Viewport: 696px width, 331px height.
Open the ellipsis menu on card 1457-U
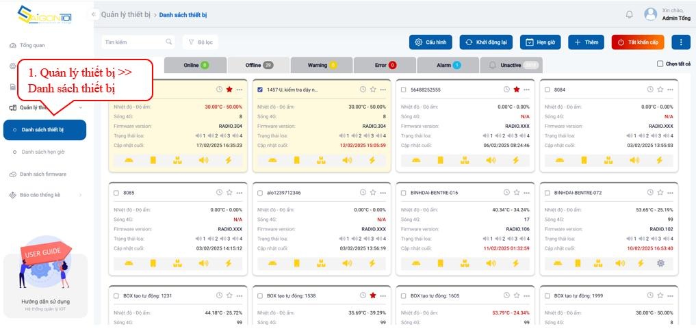(383, 90)
